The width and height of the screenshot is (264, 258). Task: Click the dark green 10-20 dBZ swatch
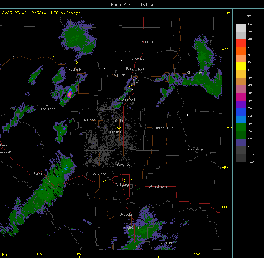pyautogui.click(x=241, y=135)
